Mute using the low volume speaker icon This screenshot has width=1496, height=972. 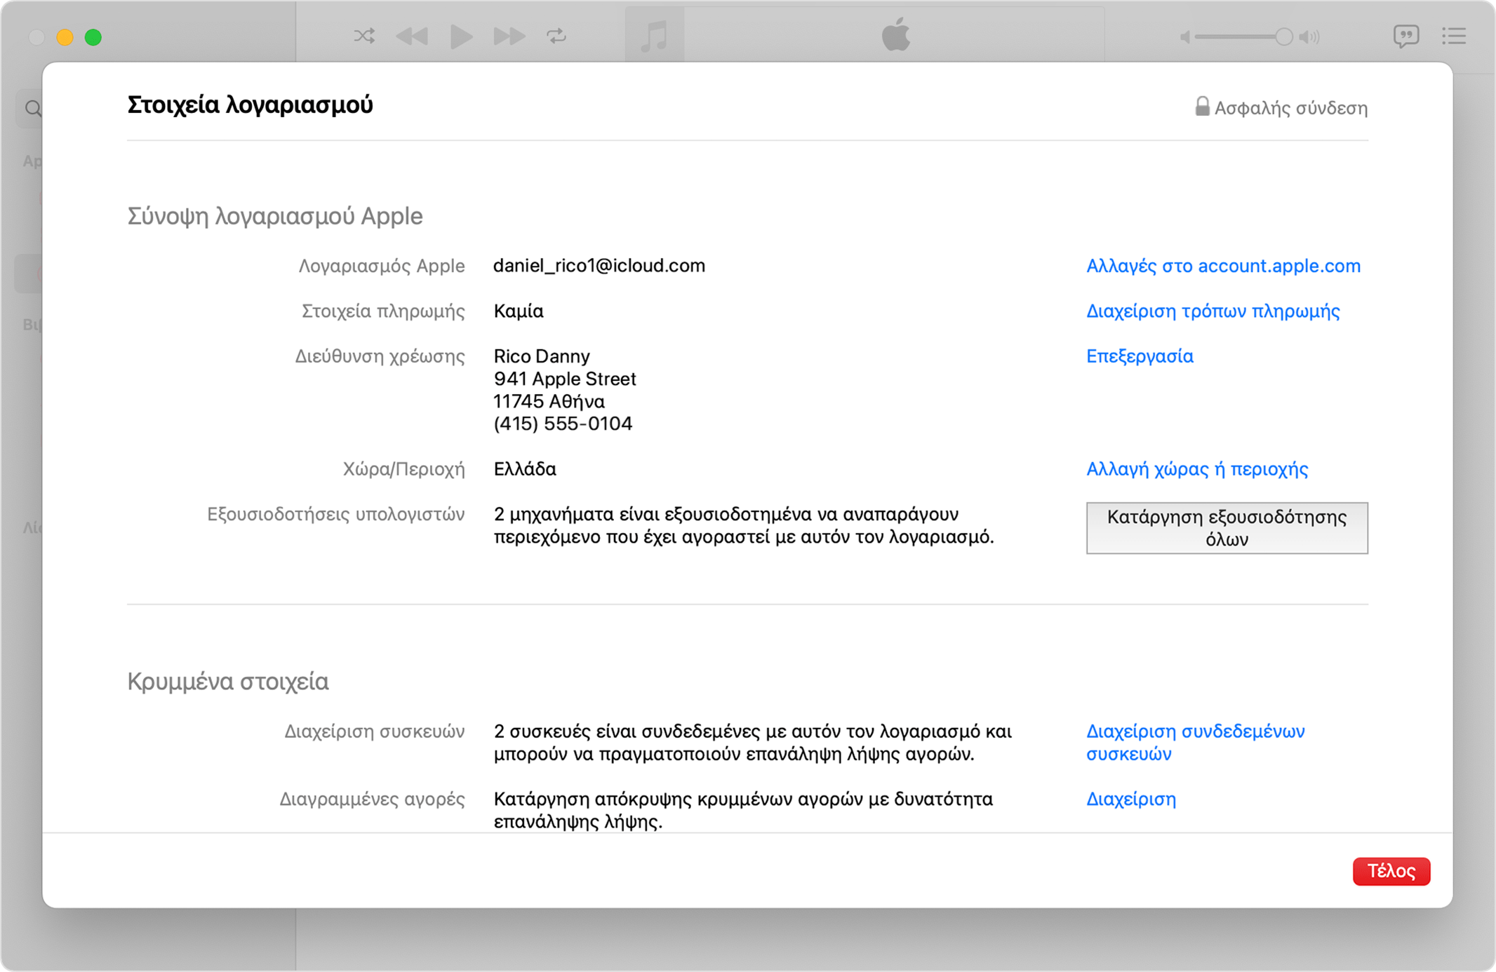tap(1185, 36)
